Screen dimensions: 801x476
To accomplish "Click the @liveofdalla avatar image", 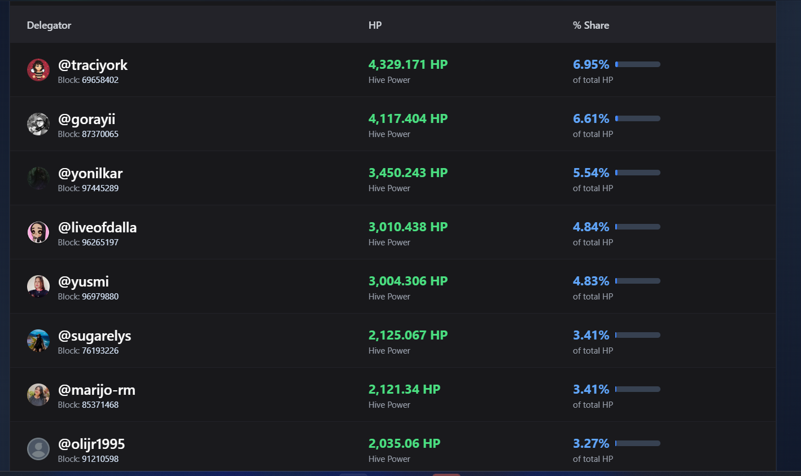I will [x=38, y=232].
